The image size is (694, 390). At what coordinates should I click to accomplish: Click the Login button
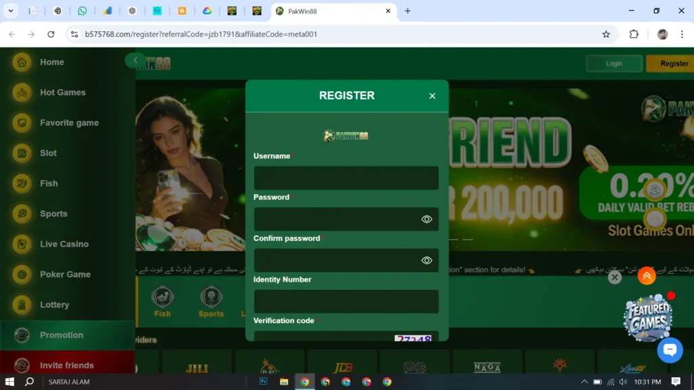(614, 63)
